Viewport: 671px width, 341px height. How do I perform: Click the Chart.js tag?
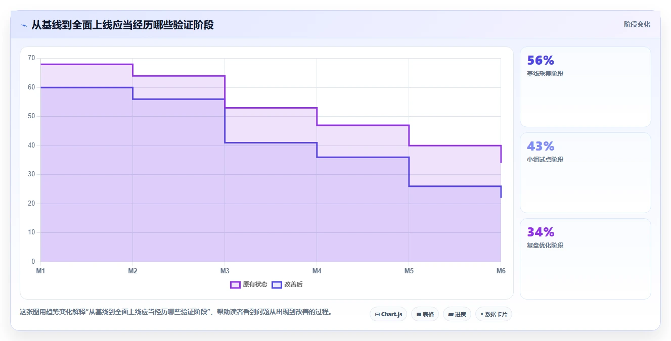tap(388, 314)
